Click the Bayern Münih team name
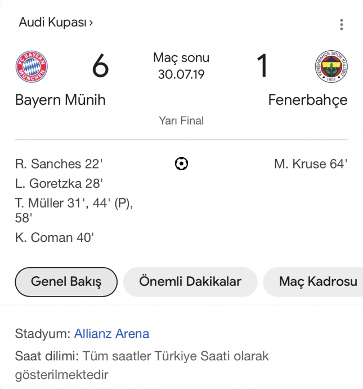363x389 pixels. coord(60,100)
